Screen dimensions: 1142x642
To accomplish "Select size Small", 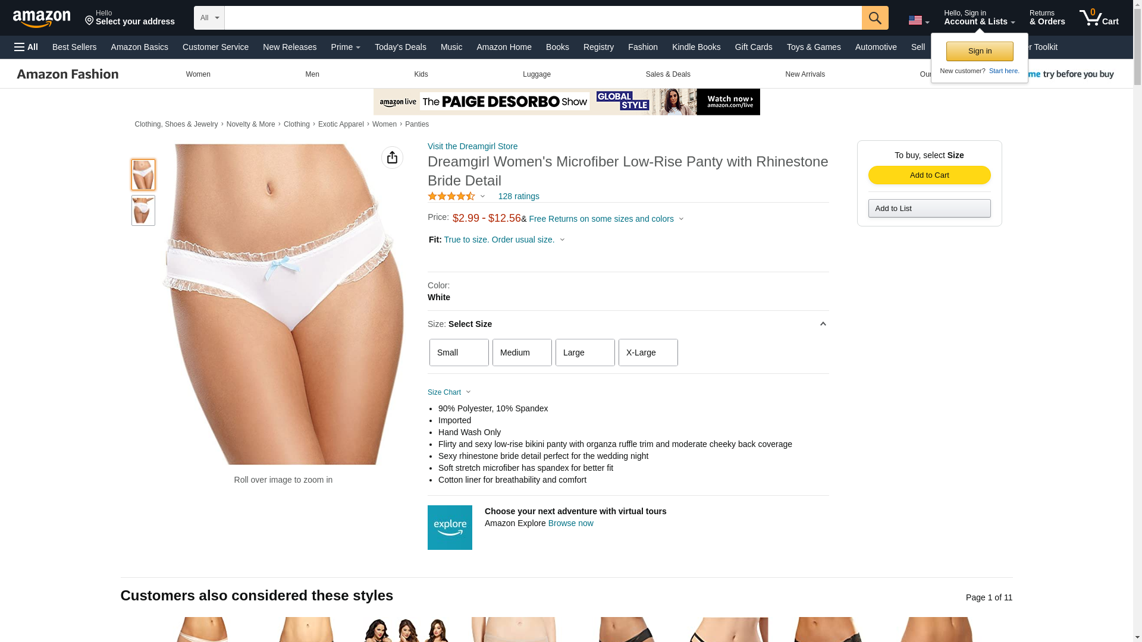I will [459, 353].
